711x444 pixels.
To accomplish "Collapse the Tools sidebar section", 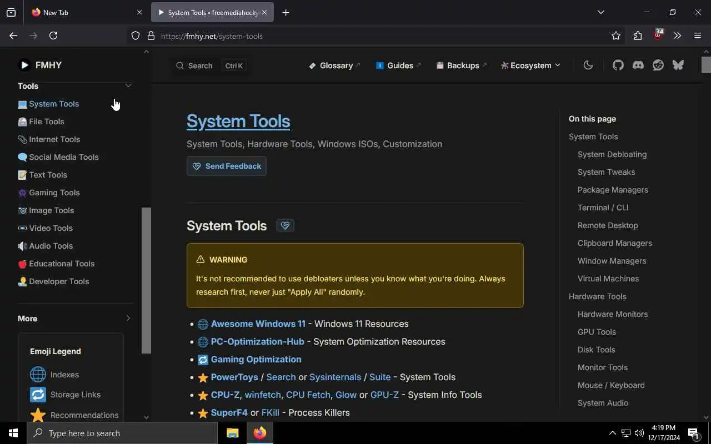I will coord(128,85).
